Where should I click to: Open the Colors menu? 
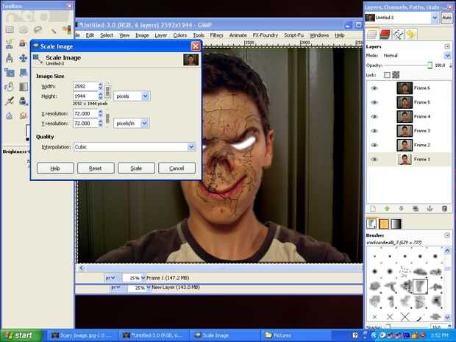point(180,35)
